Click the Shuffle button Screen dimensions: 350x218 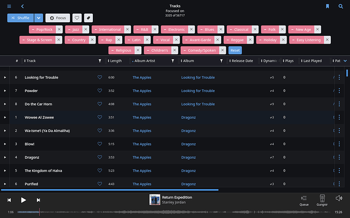pyautogui.click(x=20, y=18)
